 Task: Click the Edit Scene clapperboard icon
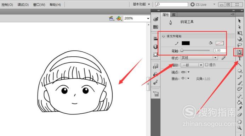pos(112,18)
